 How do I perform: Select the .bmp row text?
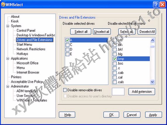(x=121, y=59)
